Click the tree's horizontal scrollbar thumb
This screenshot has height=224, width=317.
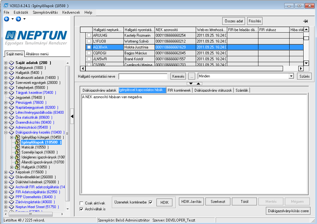30,214
